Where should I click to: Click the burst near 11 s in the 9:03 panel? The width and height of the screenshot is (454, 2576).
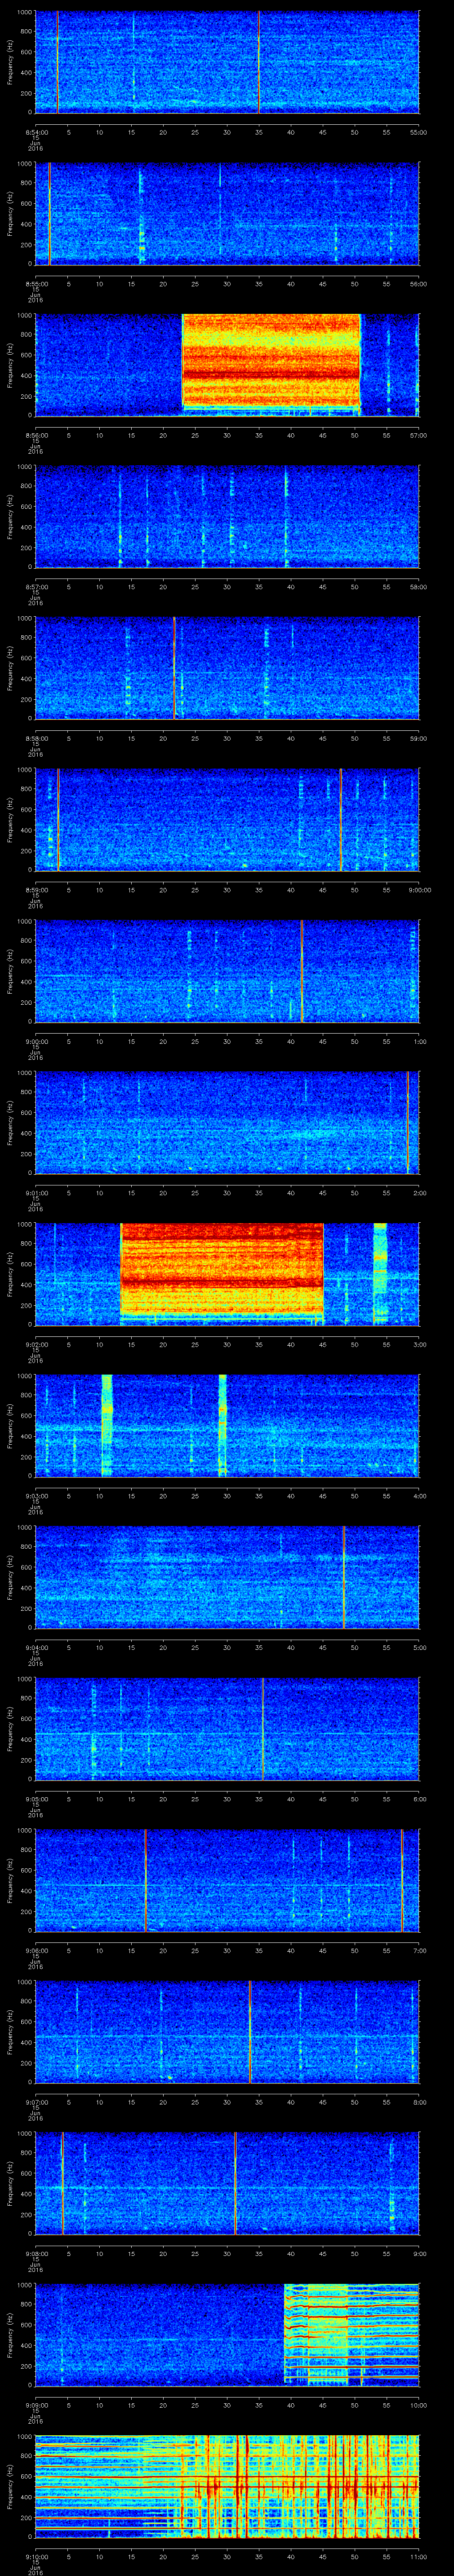(107, 1425)
